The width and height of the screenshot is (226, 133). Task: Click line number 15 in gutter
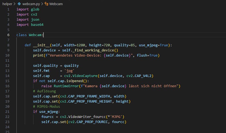7,81
